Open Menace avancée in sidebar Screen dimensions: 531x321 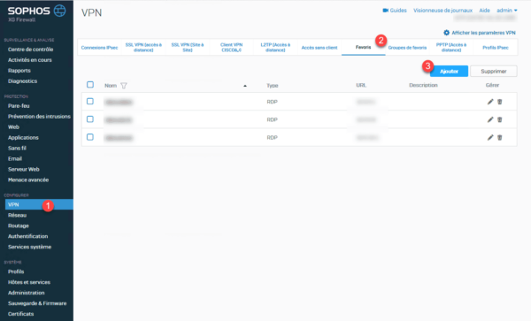click(28, 180)
